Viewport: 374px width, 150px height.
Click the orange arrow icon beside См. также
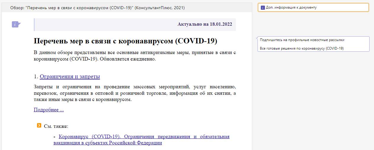(x=39, y=126)
